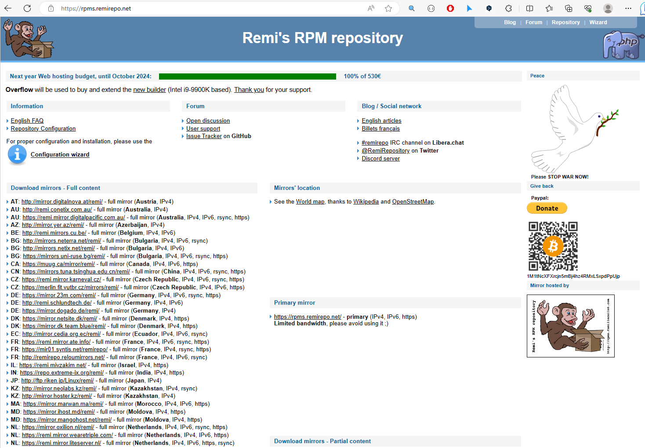Image resolution: width=645 pixels, height=448 pixels.
Task: Open the remi.mivzakim.net Israel mirror
Action: click(x=53, y=365)
